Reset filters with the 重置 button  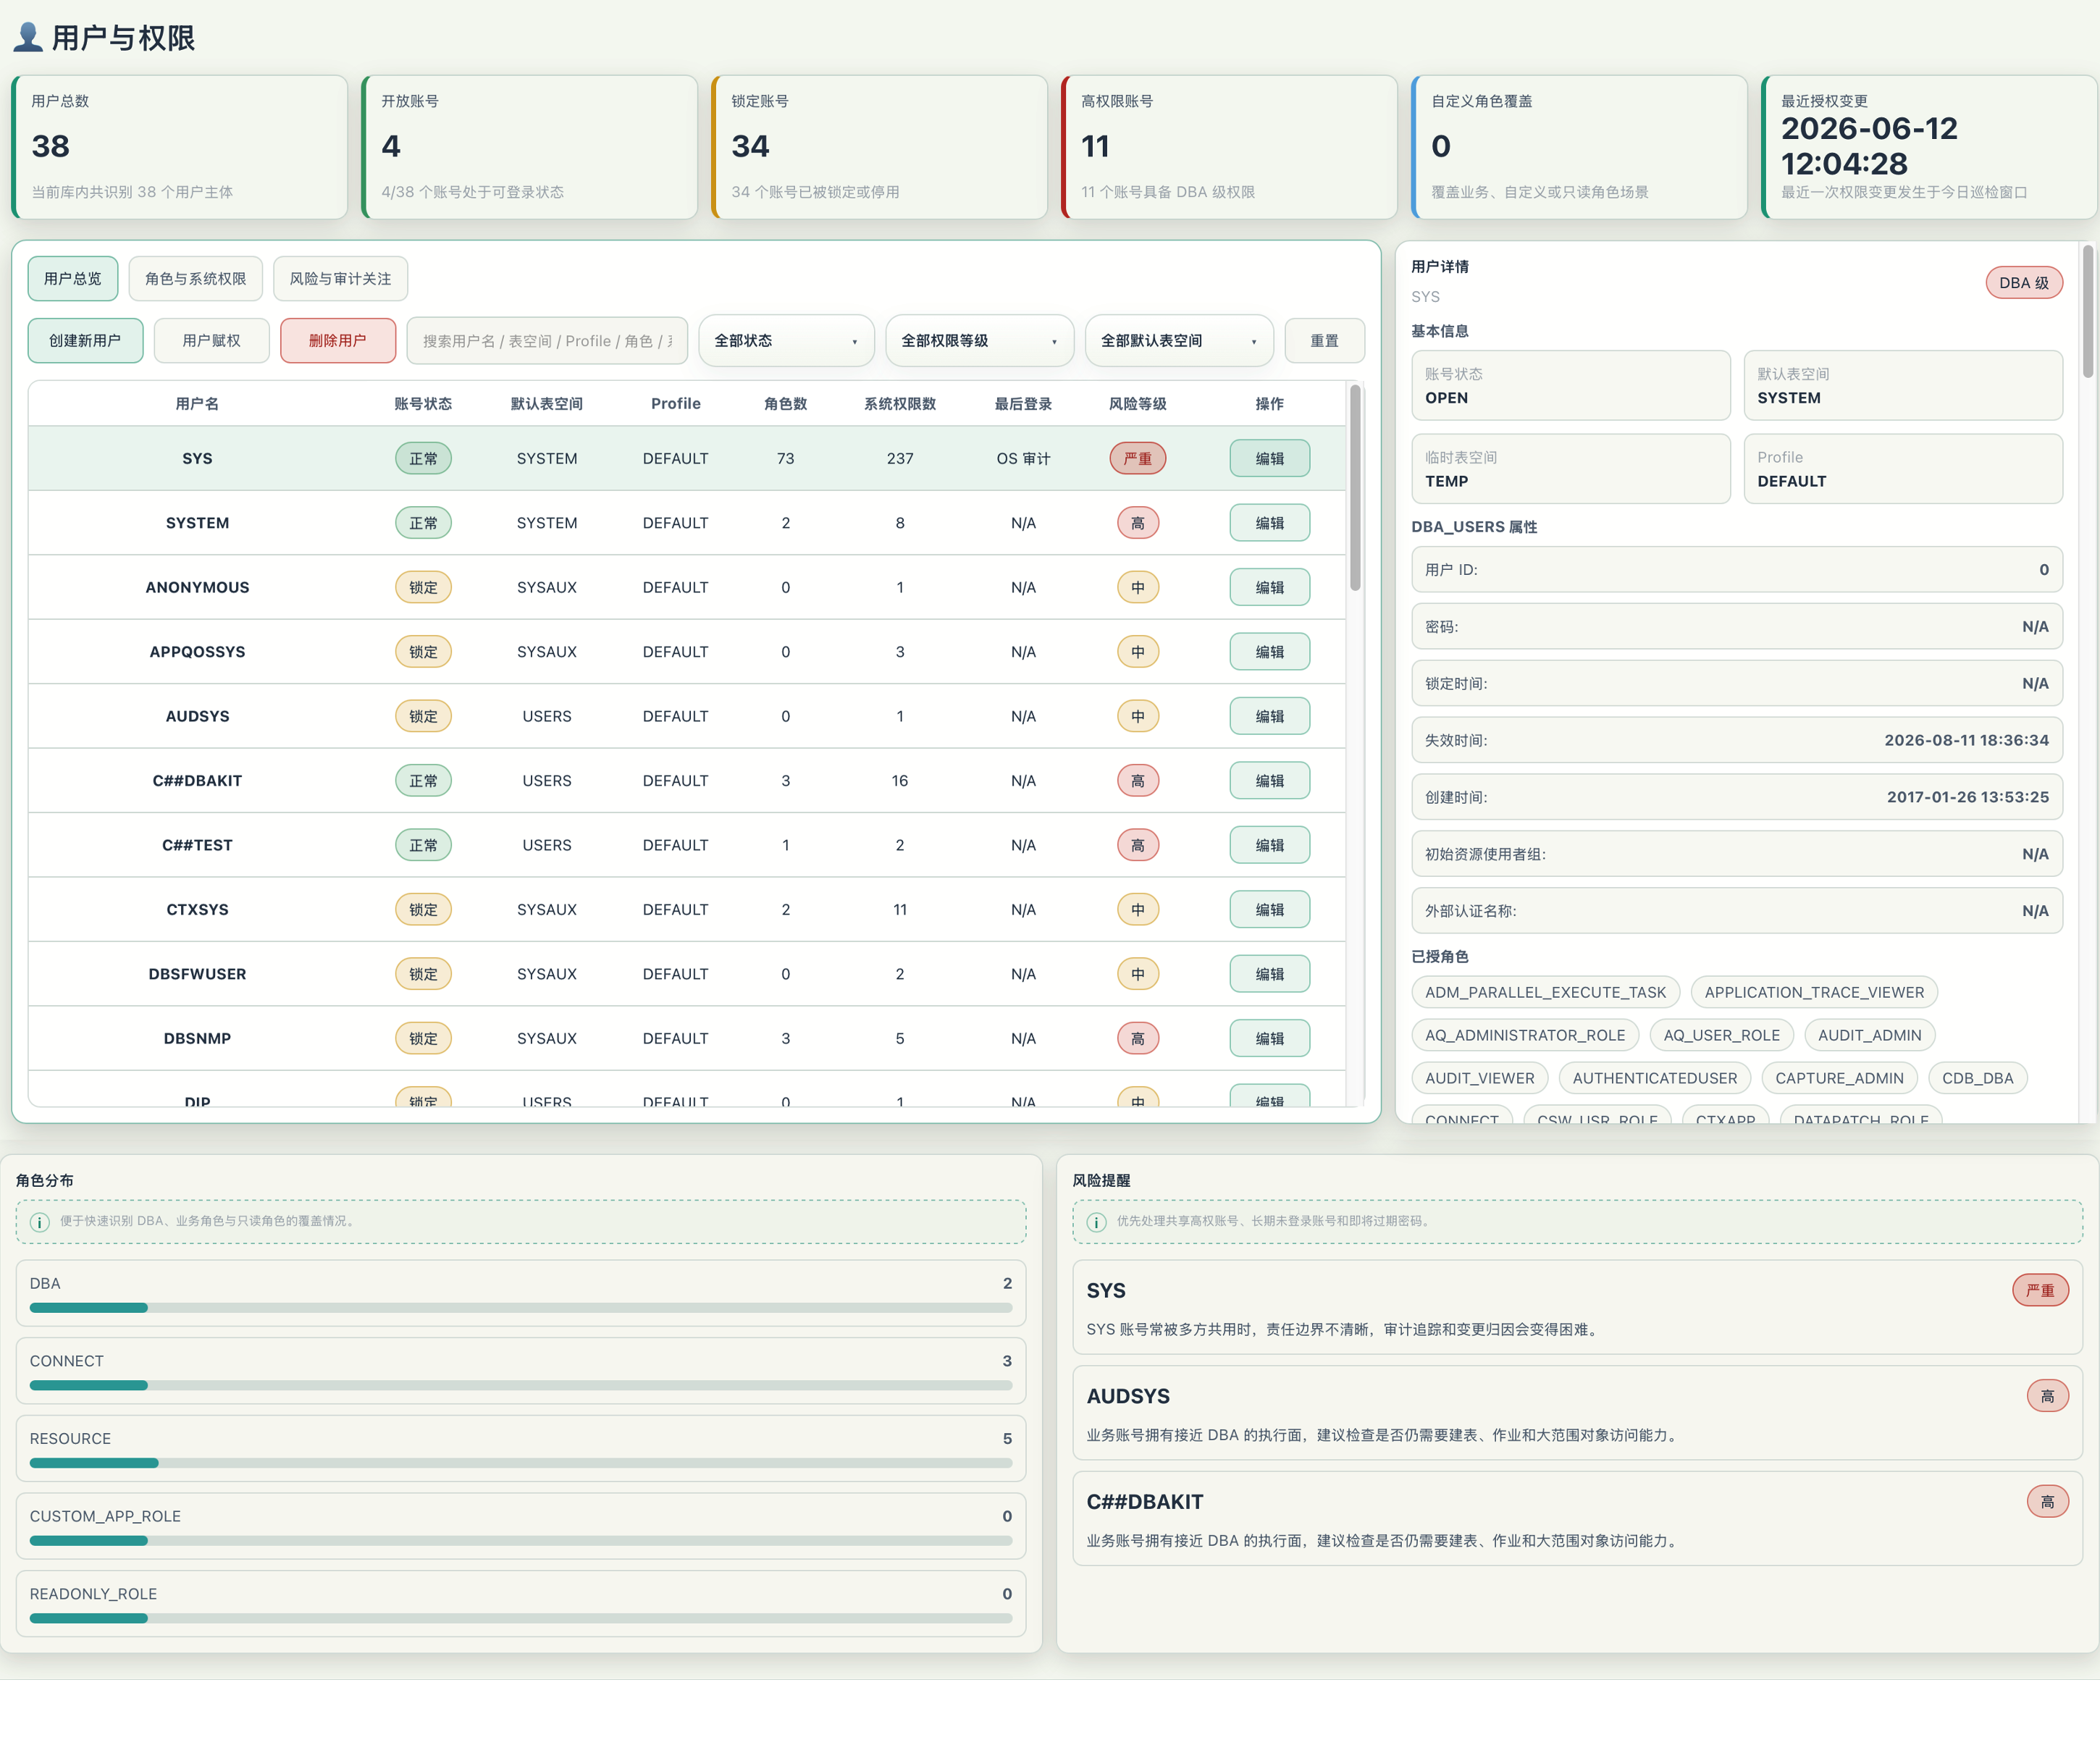pos(1324,341)
